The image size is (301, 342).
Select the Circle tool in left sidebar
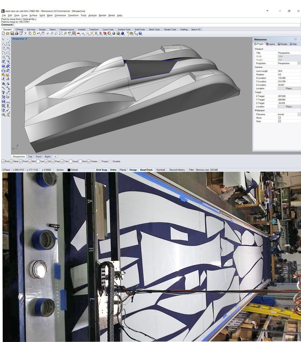tap(3, 49)
